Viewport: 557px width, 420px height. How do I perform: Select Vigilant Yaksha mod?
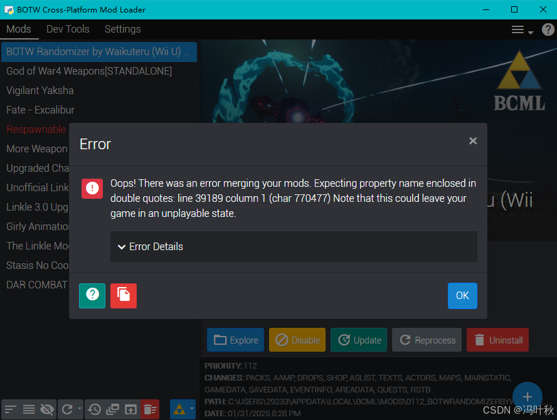click(x=98, y=90)
